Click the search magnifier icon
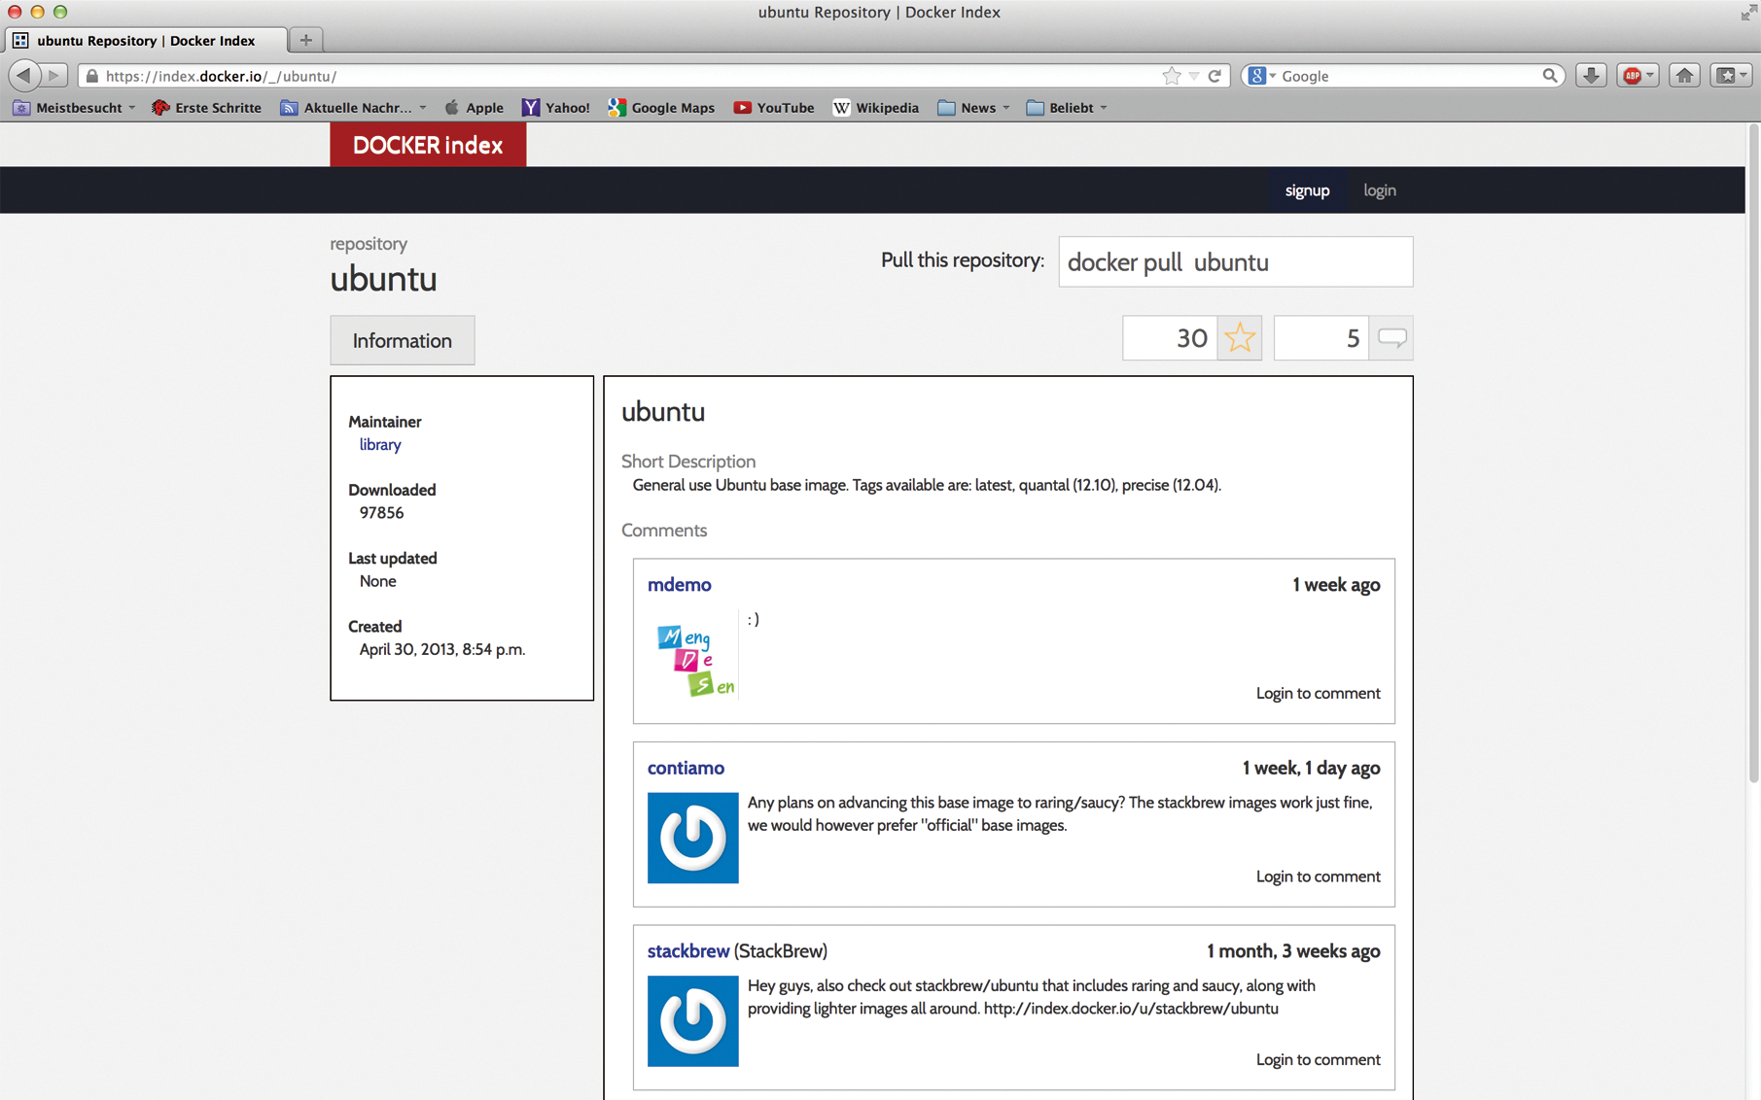The image size is (1761, 1100). [1550, 76]
